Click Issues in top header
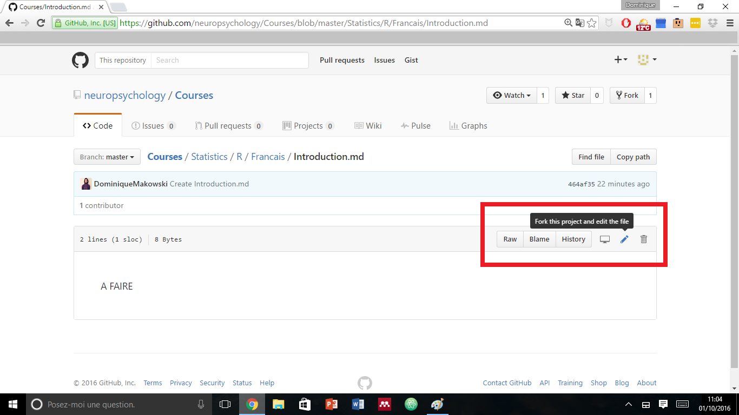Screen dimensions: 739x415 click(385, 60)
